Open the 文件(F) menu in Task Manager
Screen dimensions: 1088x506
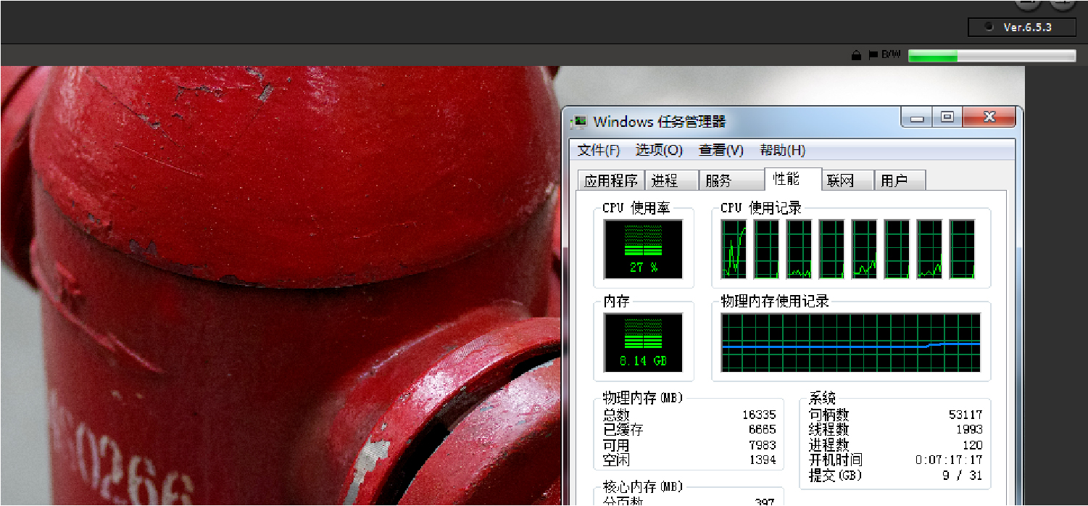pyautogui.click(x=599, y=150)
